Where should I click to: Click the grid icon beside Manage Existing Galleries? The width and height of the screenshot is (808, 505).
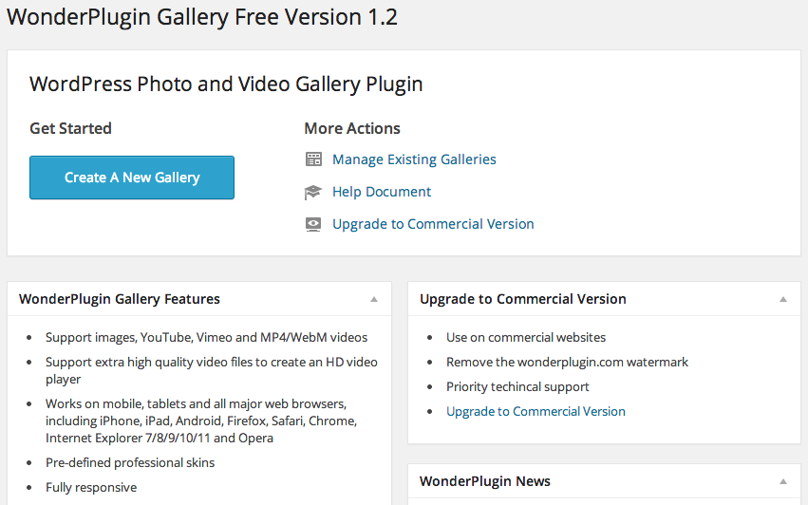313,159
